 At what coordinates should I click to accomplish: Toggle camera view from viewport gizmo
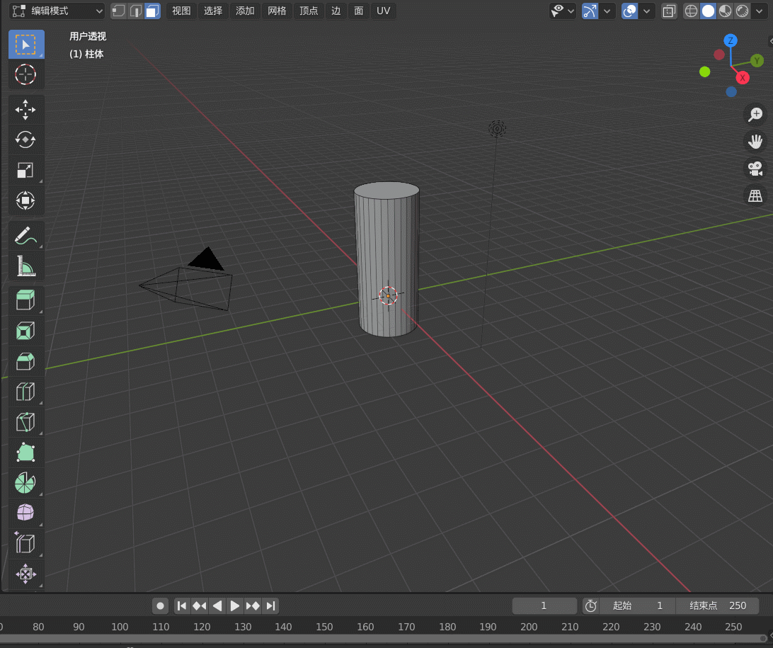click(755, 168)
